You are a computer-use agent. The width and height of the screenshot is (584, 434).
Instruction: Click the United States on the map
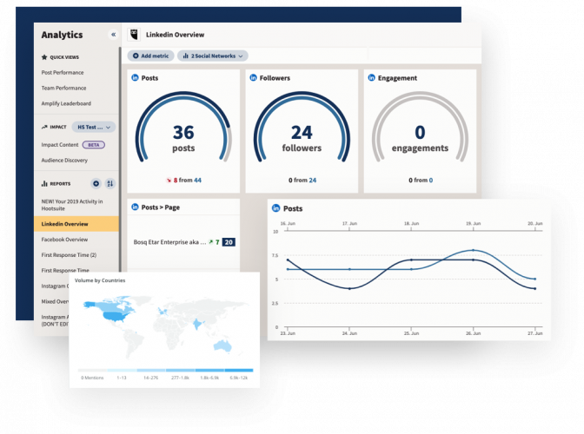pyautogui.click(x=112, y=315)
